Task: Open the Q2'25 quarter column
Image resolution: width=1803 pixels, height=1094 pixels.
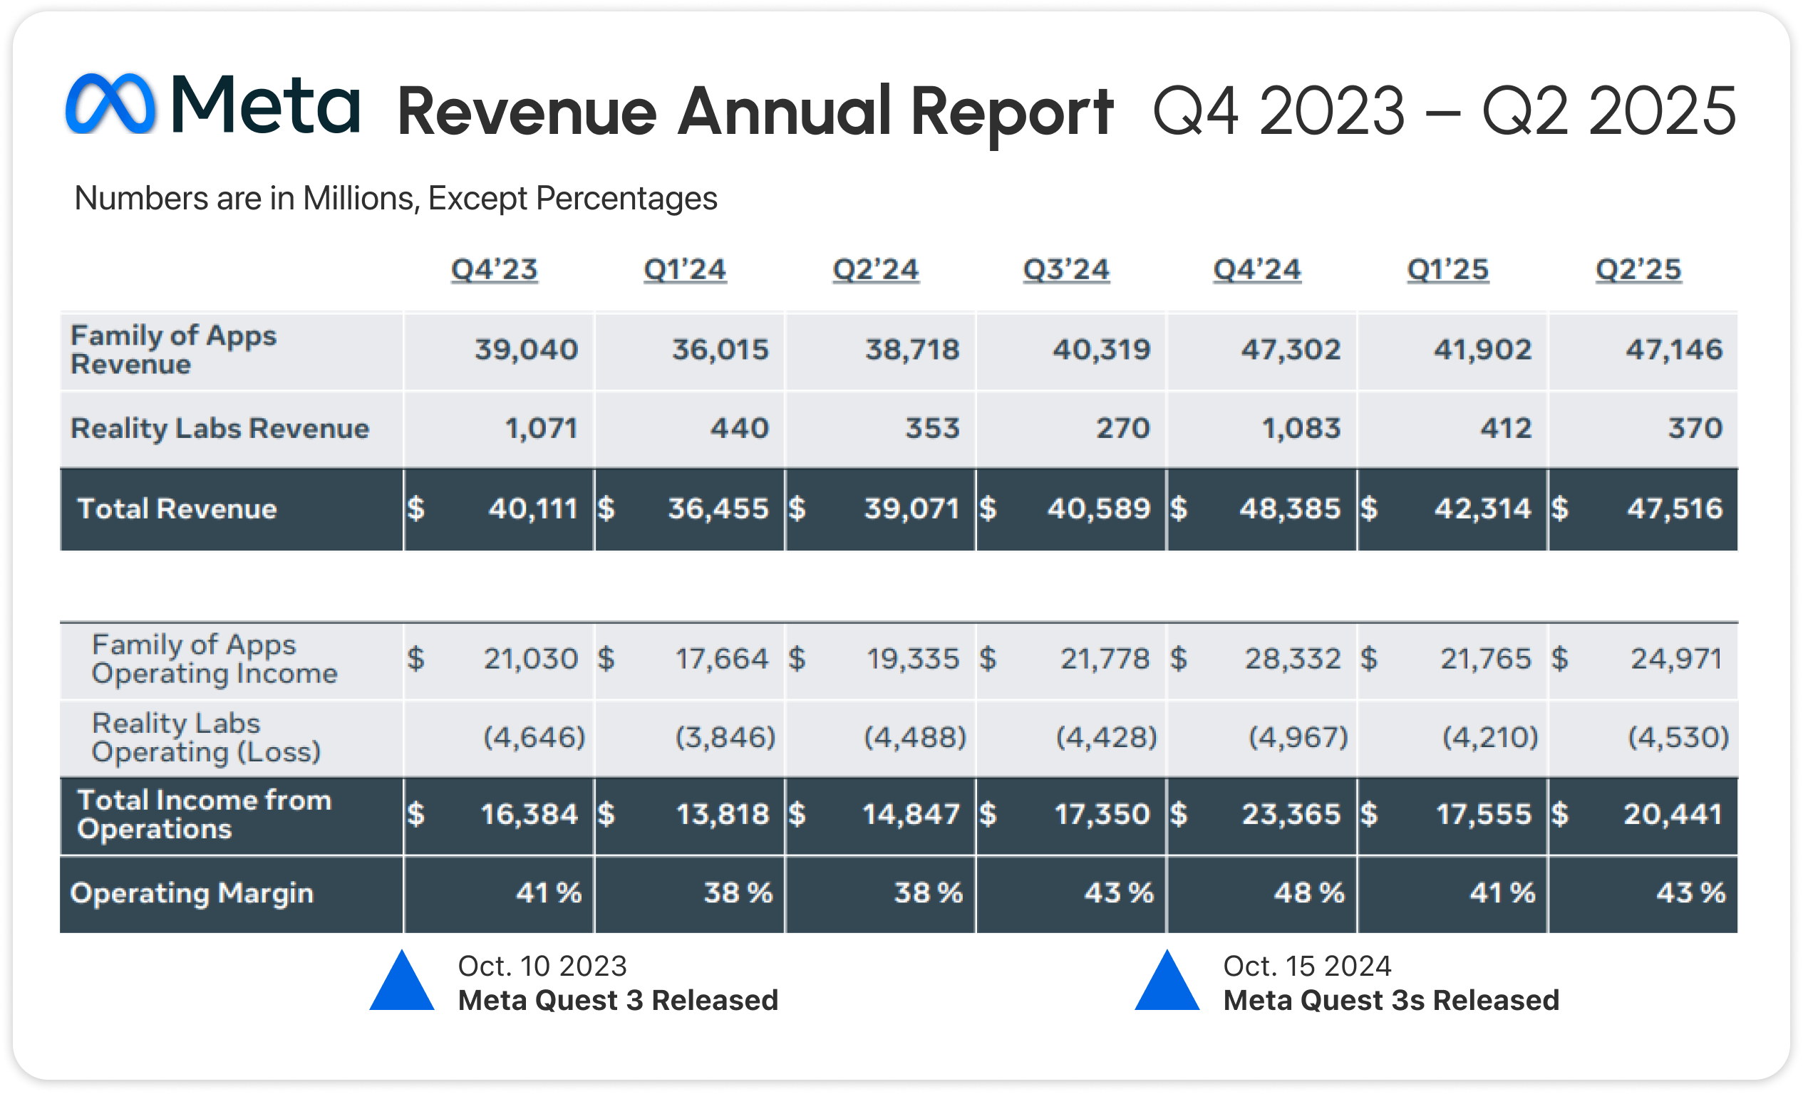Action: (x=1639, y=270)
